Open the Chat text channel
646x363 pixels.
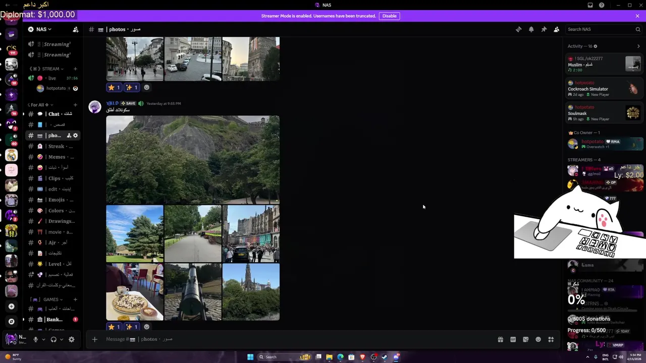[x=52, y=114]
